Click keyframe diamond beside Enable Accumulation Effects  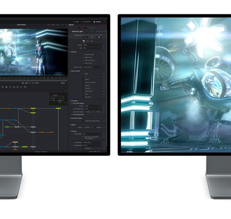[104, 121]
